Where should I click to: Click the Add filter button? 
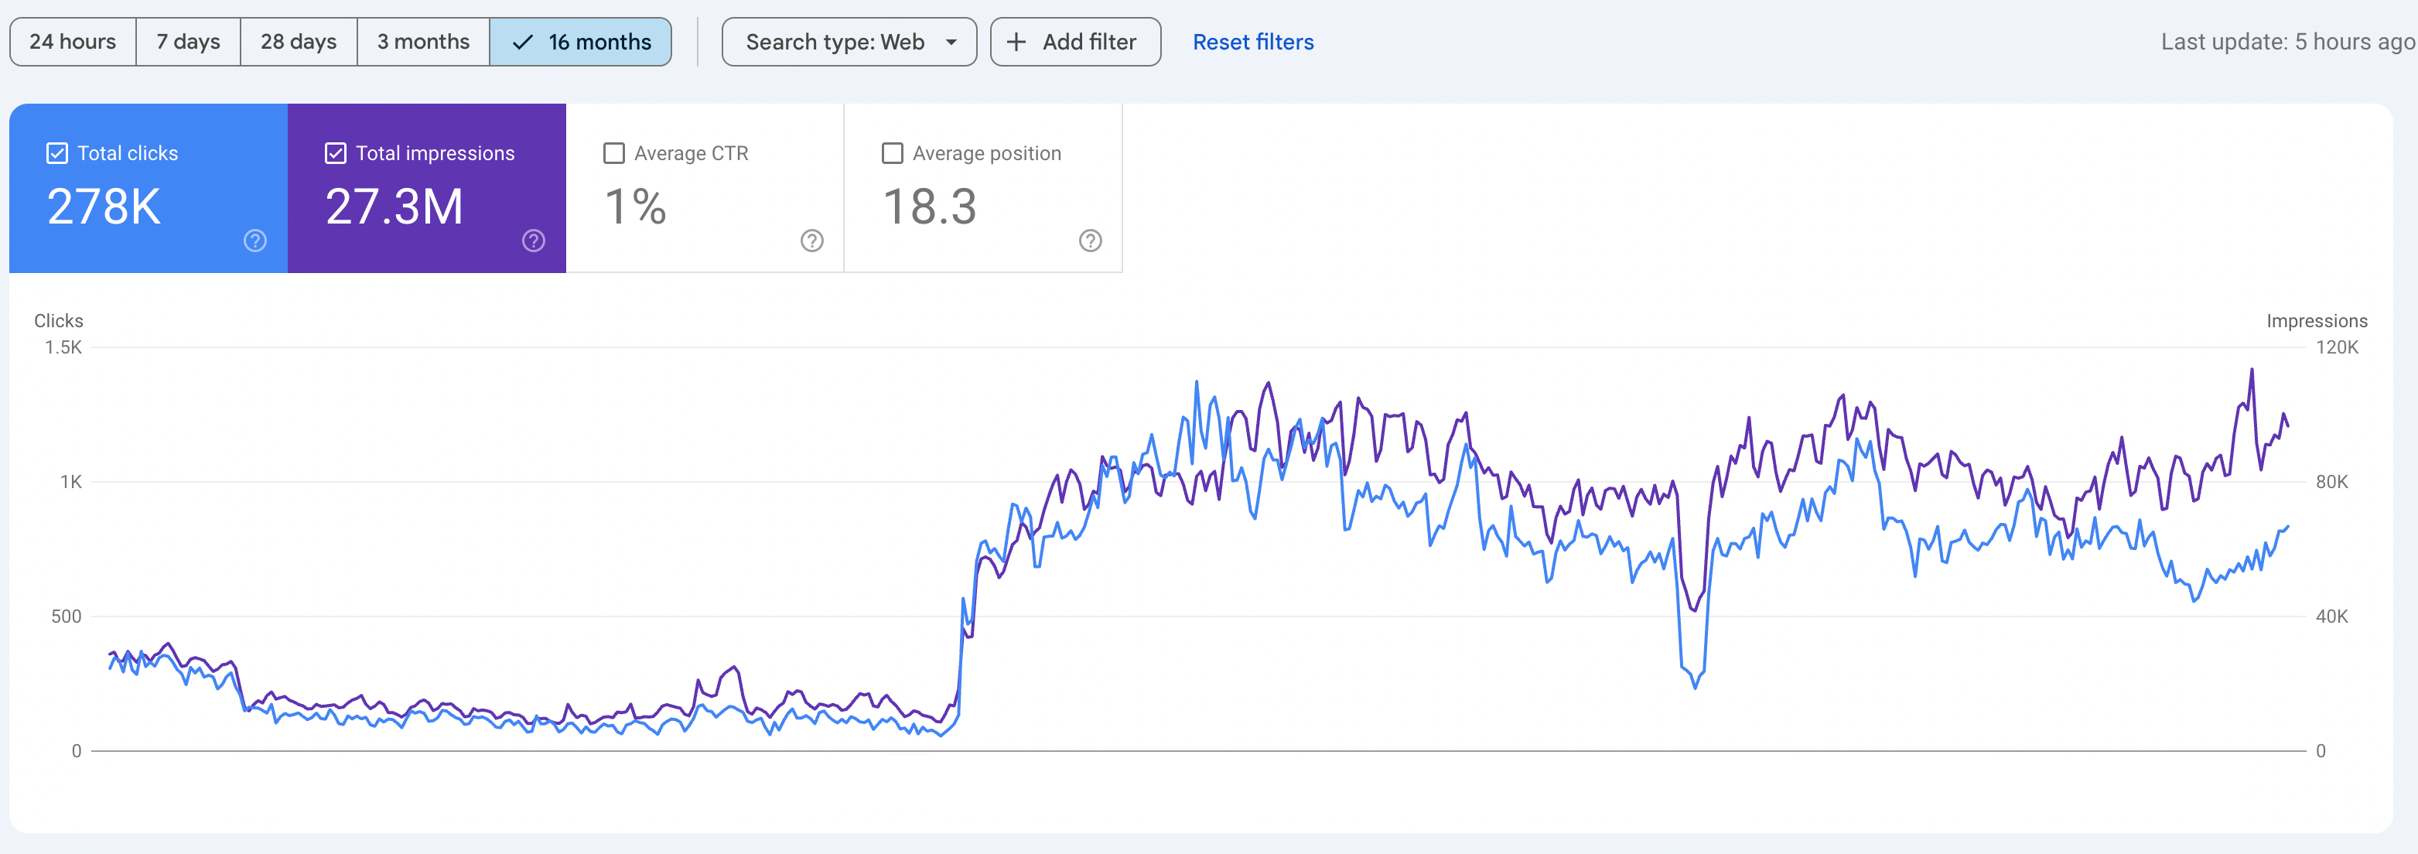pyautogui.click(x=1074, y=43)
